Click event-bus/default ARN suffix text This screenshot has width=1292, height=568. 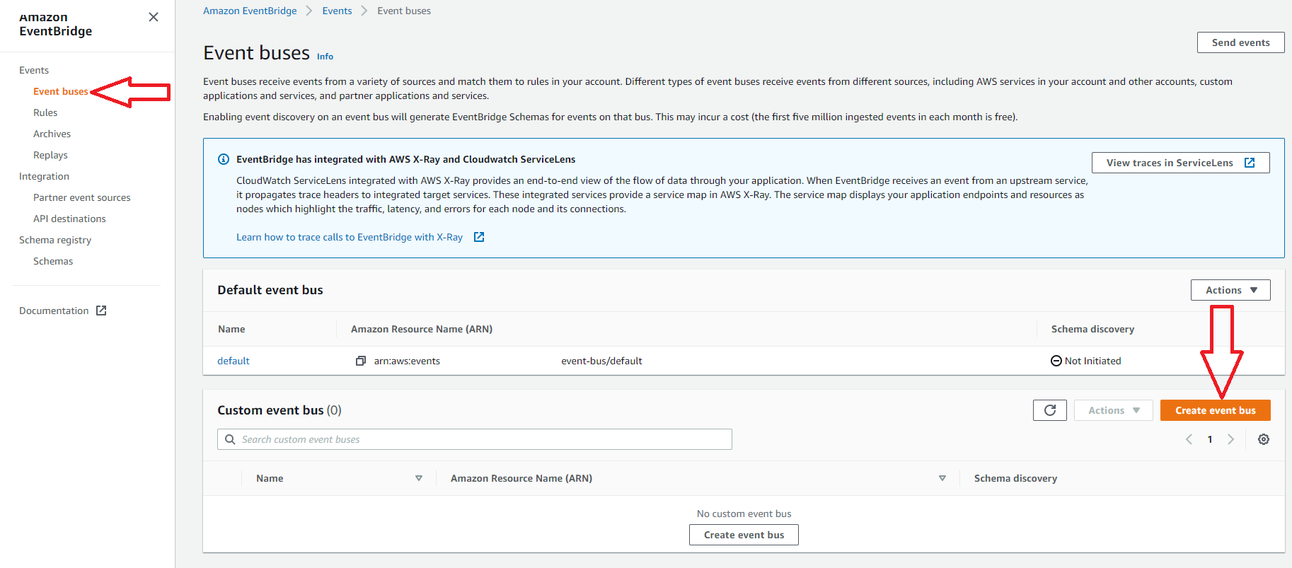[601, 361]
